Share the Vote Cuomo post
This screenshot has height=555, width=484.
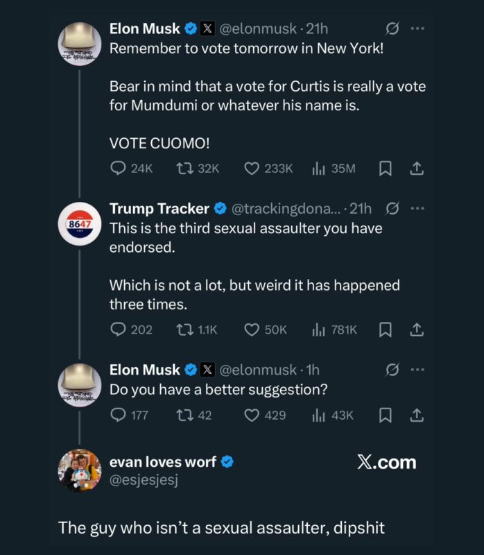click(417, 169)
